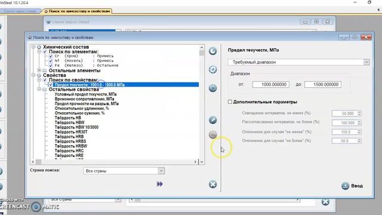
Task: Collapse the Свойства tree node
Action: click(x=33, y=75)
